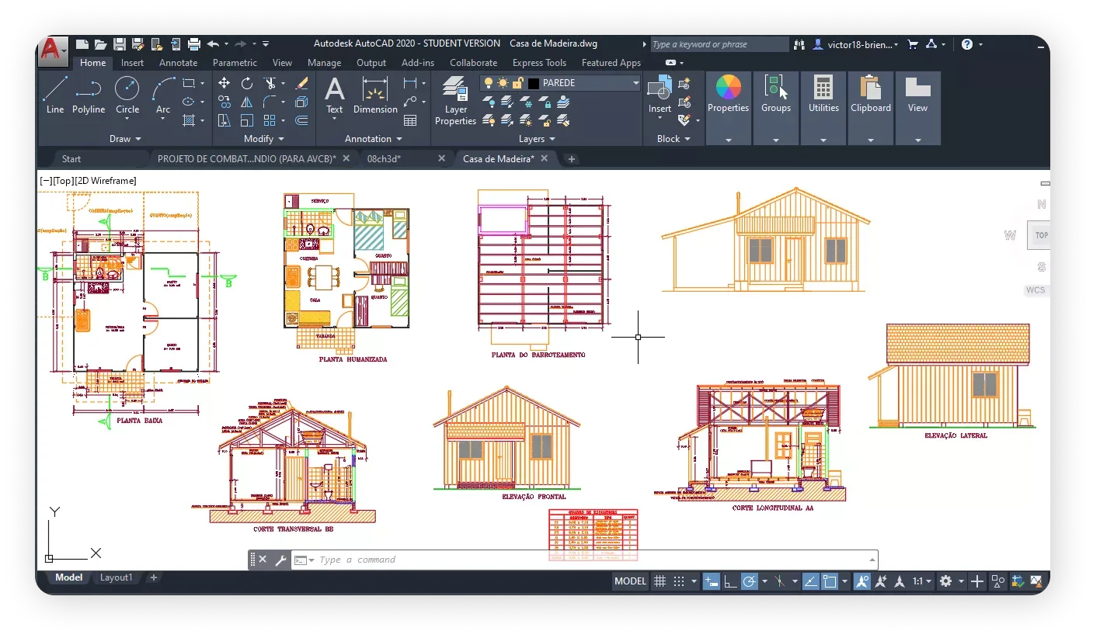Toggle Ortho mode in status bar

point(730,581)
